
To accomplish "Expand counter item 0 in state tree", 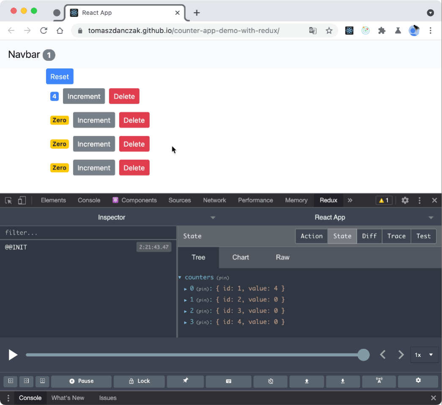I will click(x=186, y=288).
